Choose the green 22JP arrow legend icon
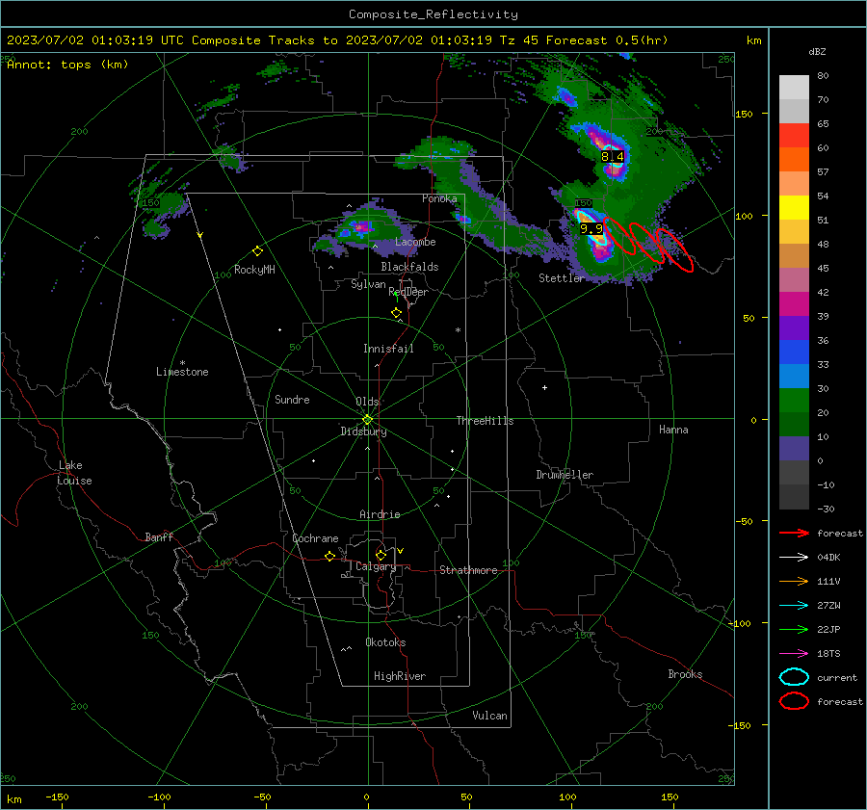Image resolution: width=867 pixels, height=810 pixels. 794,629
